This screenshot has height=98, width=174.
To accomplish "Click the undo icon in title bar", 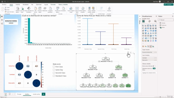I will click(5, 2).
